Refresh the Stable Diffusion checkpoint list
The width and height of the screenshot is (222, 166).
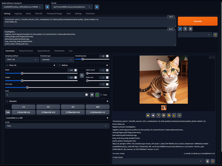coord(47,7)
